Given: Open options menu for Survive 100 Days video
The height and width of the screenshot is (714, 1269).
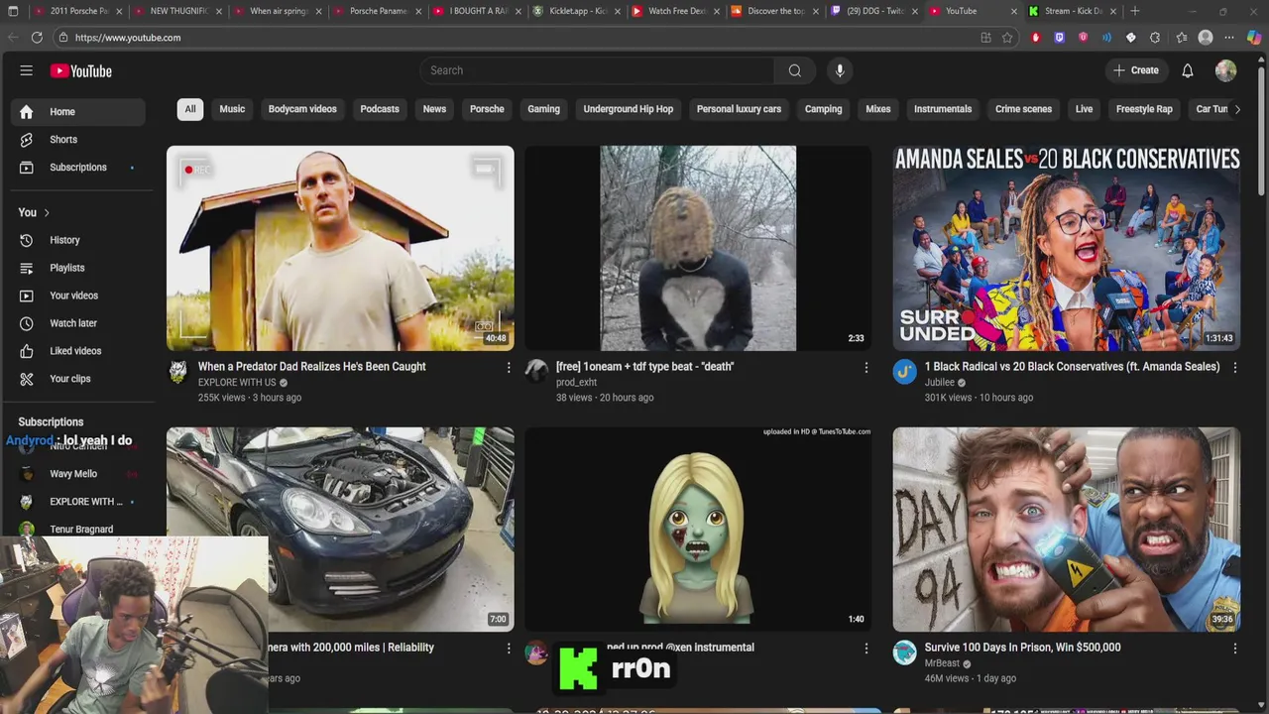Looking at the screenshot, I should pos(1234,648).
